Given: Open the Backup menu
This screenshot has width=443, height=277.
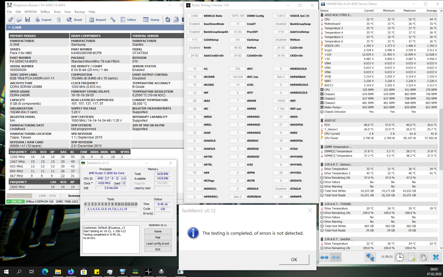Looking at the screenshot, I should 80,12.
